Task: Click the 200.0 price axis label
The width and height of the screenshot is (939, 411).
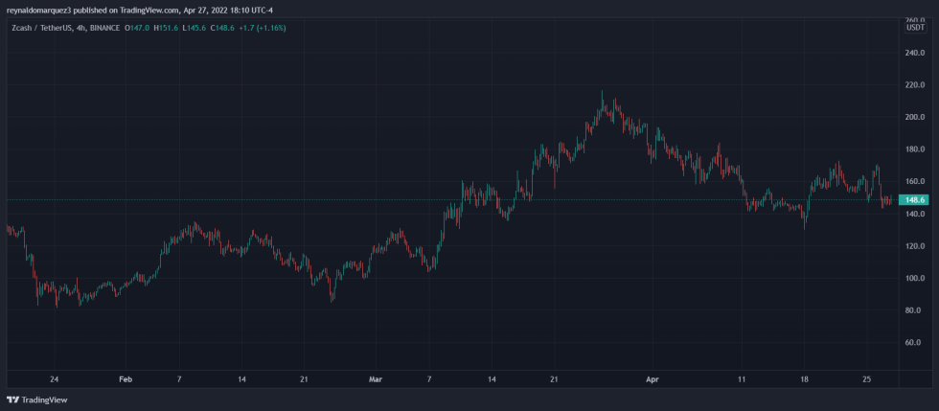Action: [915, 117]
